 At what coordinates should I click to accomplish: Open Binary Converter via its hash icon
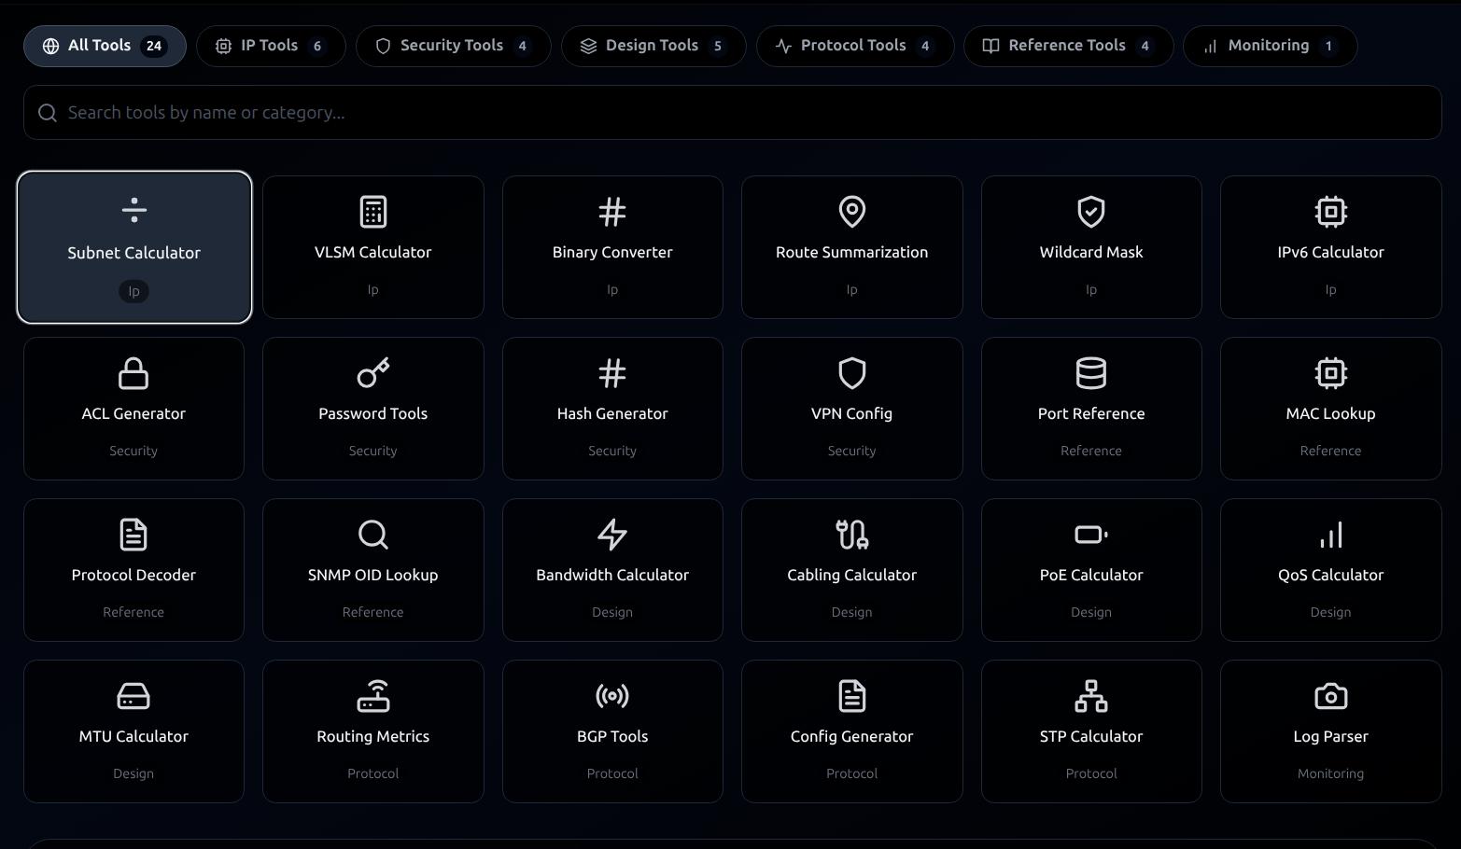(x=611, y=212)
